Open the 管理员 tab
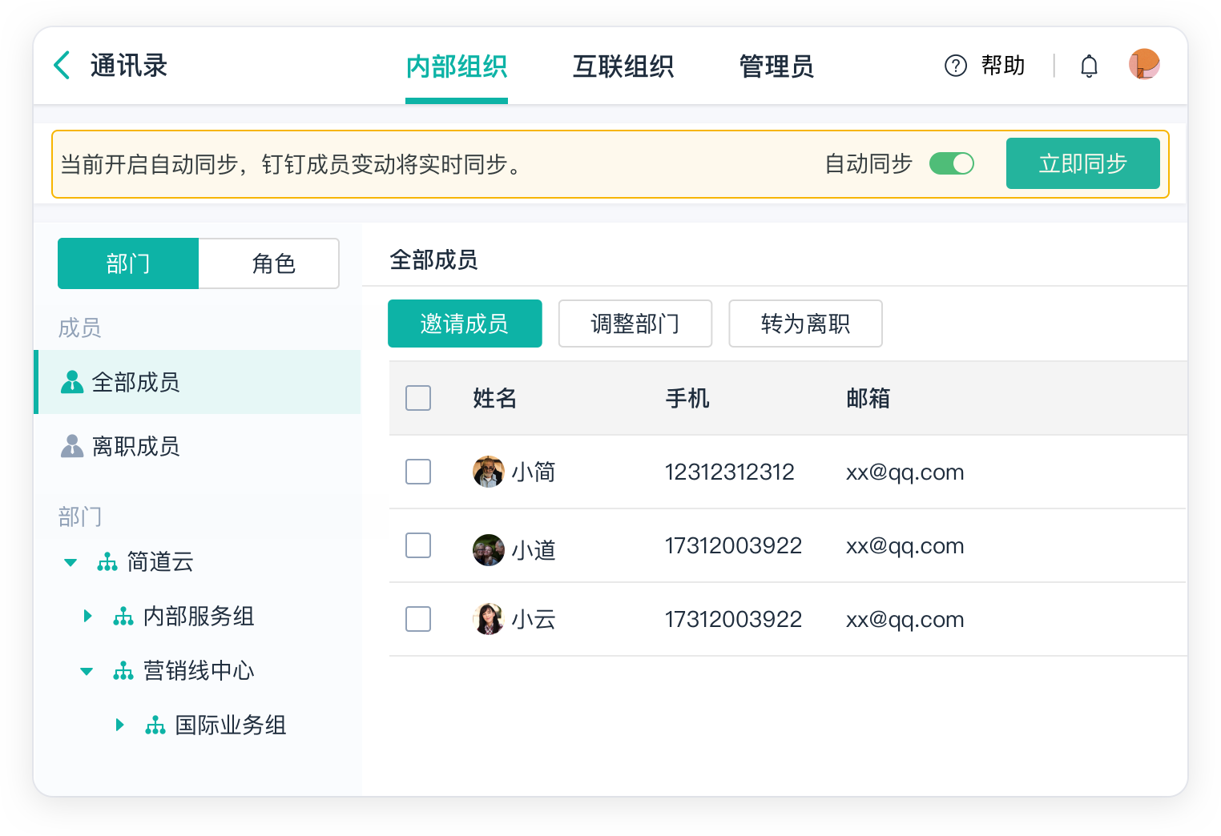Screen dimensions: 1221x836 [776, 66]
